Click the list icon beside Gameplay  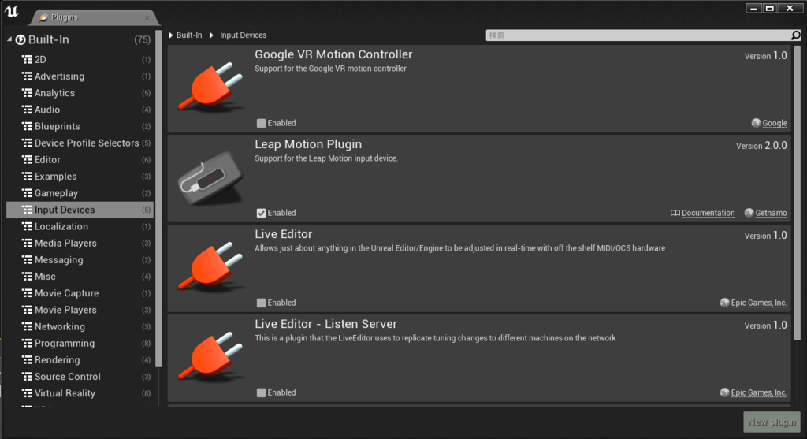click(x=28, y=194)
